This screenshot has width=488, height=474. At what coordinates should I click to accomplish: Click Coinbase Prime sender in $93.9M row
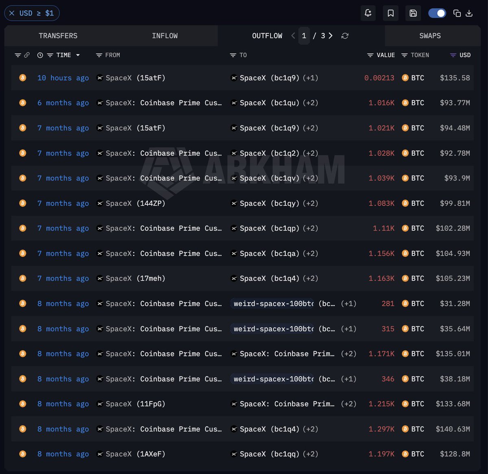coord(164,178)
